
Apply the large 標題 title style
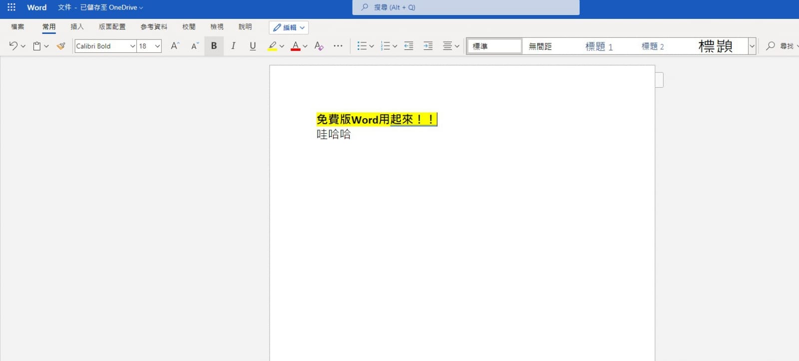(x=715, y=46)
